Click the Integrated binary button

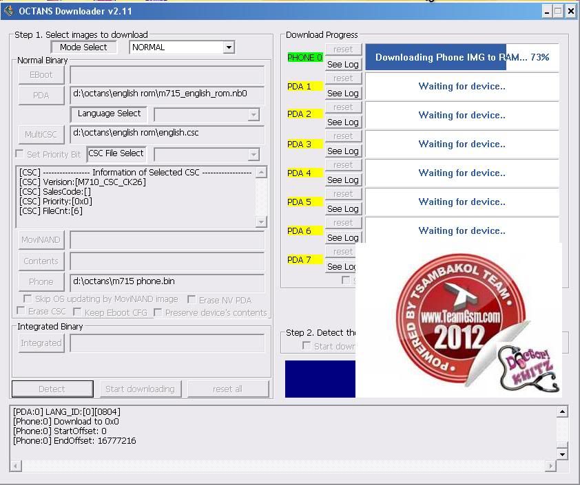(41, 343)
